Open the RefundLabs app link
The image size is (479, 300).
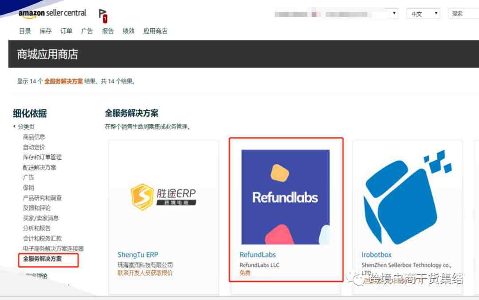click(258, 254)
